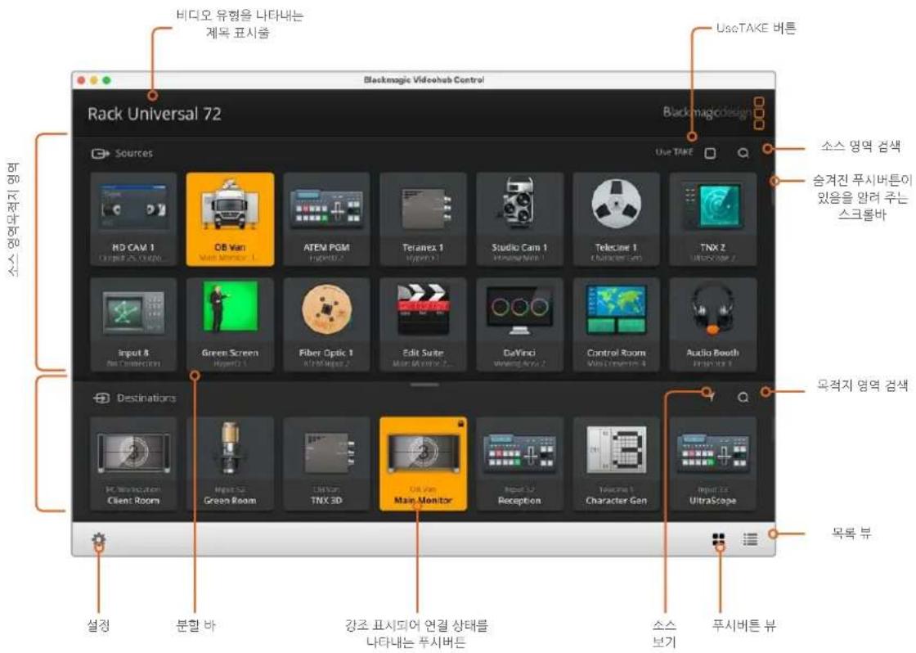Select the Main Monitor destination

[x=423, y=464]
